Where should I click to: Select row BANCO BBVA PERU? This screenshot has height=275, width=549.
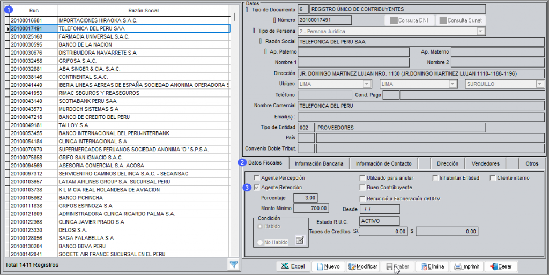pos(120,246)
